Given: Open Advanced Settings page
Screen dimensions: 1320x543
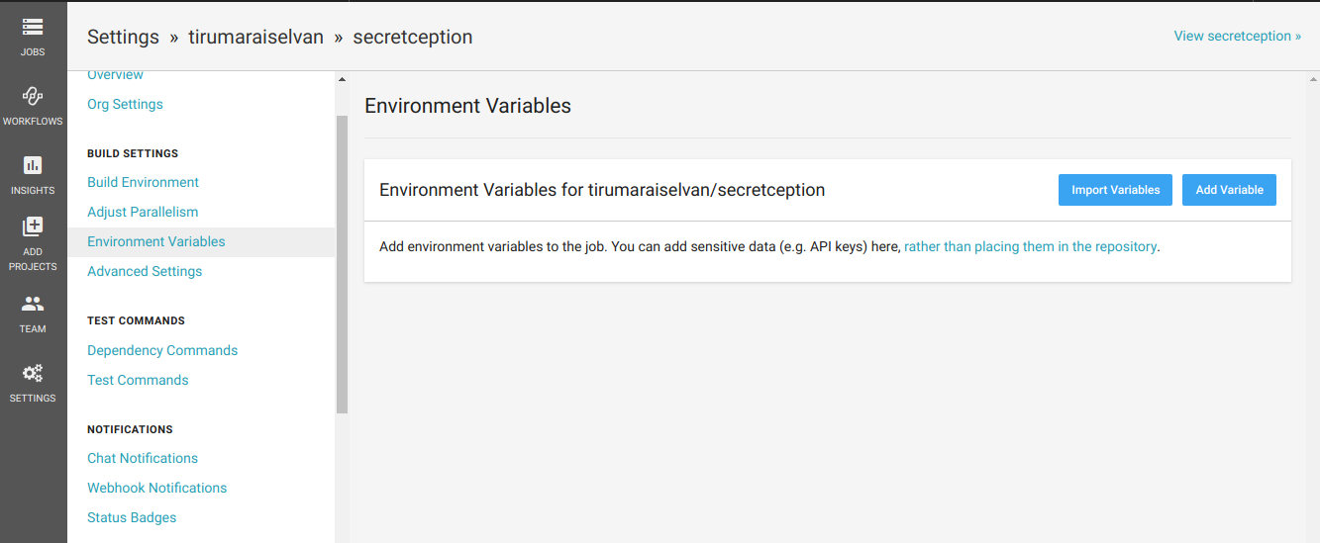Looking at the screenshot, I should (x=145, y=271).
